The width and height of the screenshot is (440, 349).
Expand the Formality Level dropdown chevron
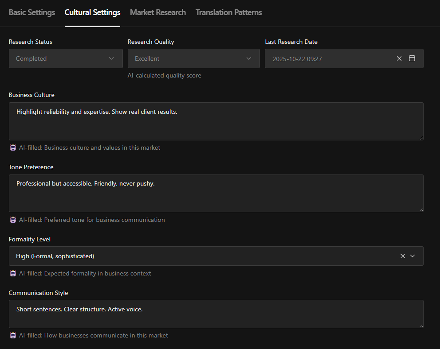412,256
